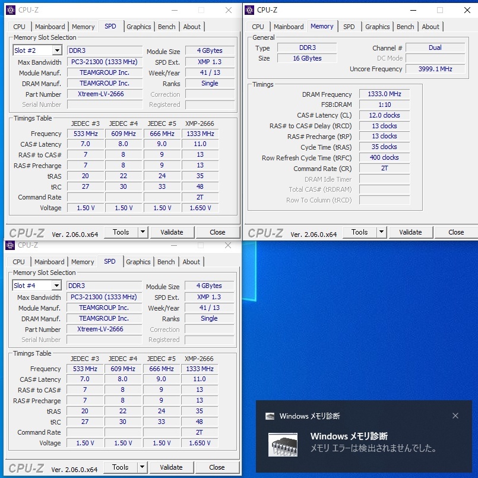Minimize the Memory CPU-Z window
Viewport: 478px width, 478px height.
[413, 10]
